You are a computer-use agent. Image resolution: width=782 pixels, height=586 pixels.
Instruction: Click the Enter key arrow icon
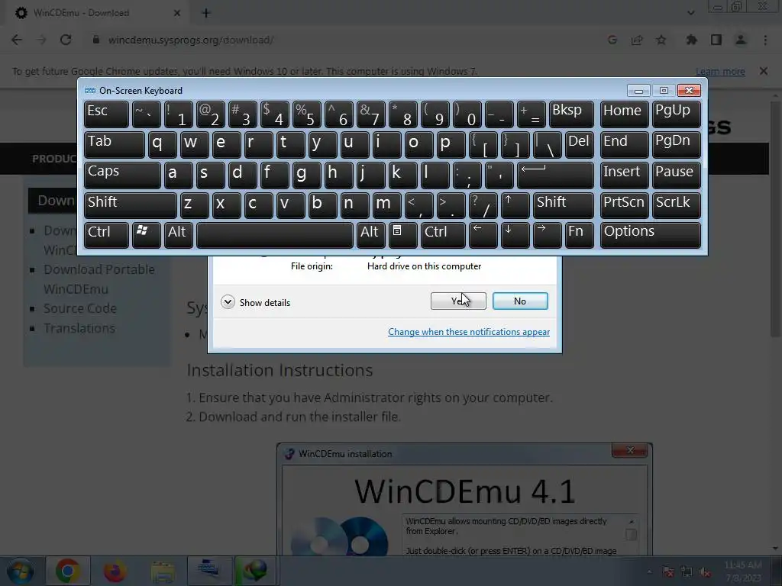pyautogui.click(x=555, y=175)
